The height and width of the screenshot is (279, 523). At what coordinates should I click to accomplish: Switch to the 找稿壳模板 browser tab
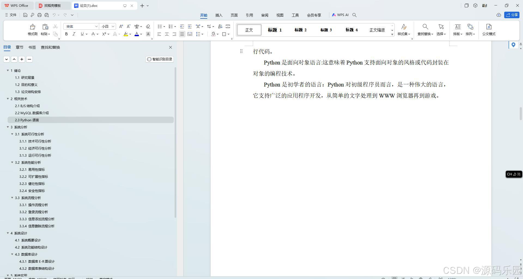coord(53,5)
